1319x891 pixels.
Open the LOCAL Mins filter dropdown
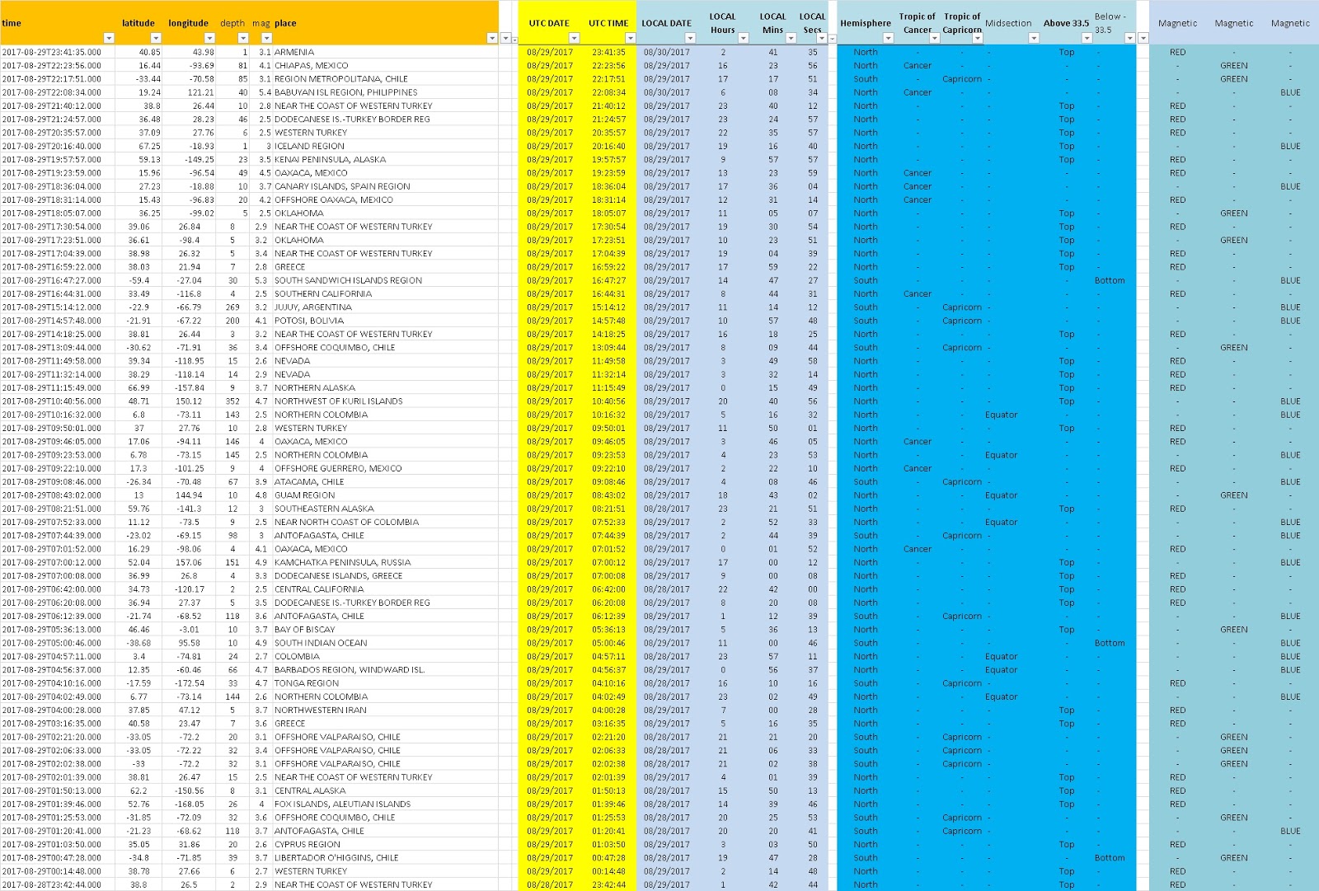[791, 38]
